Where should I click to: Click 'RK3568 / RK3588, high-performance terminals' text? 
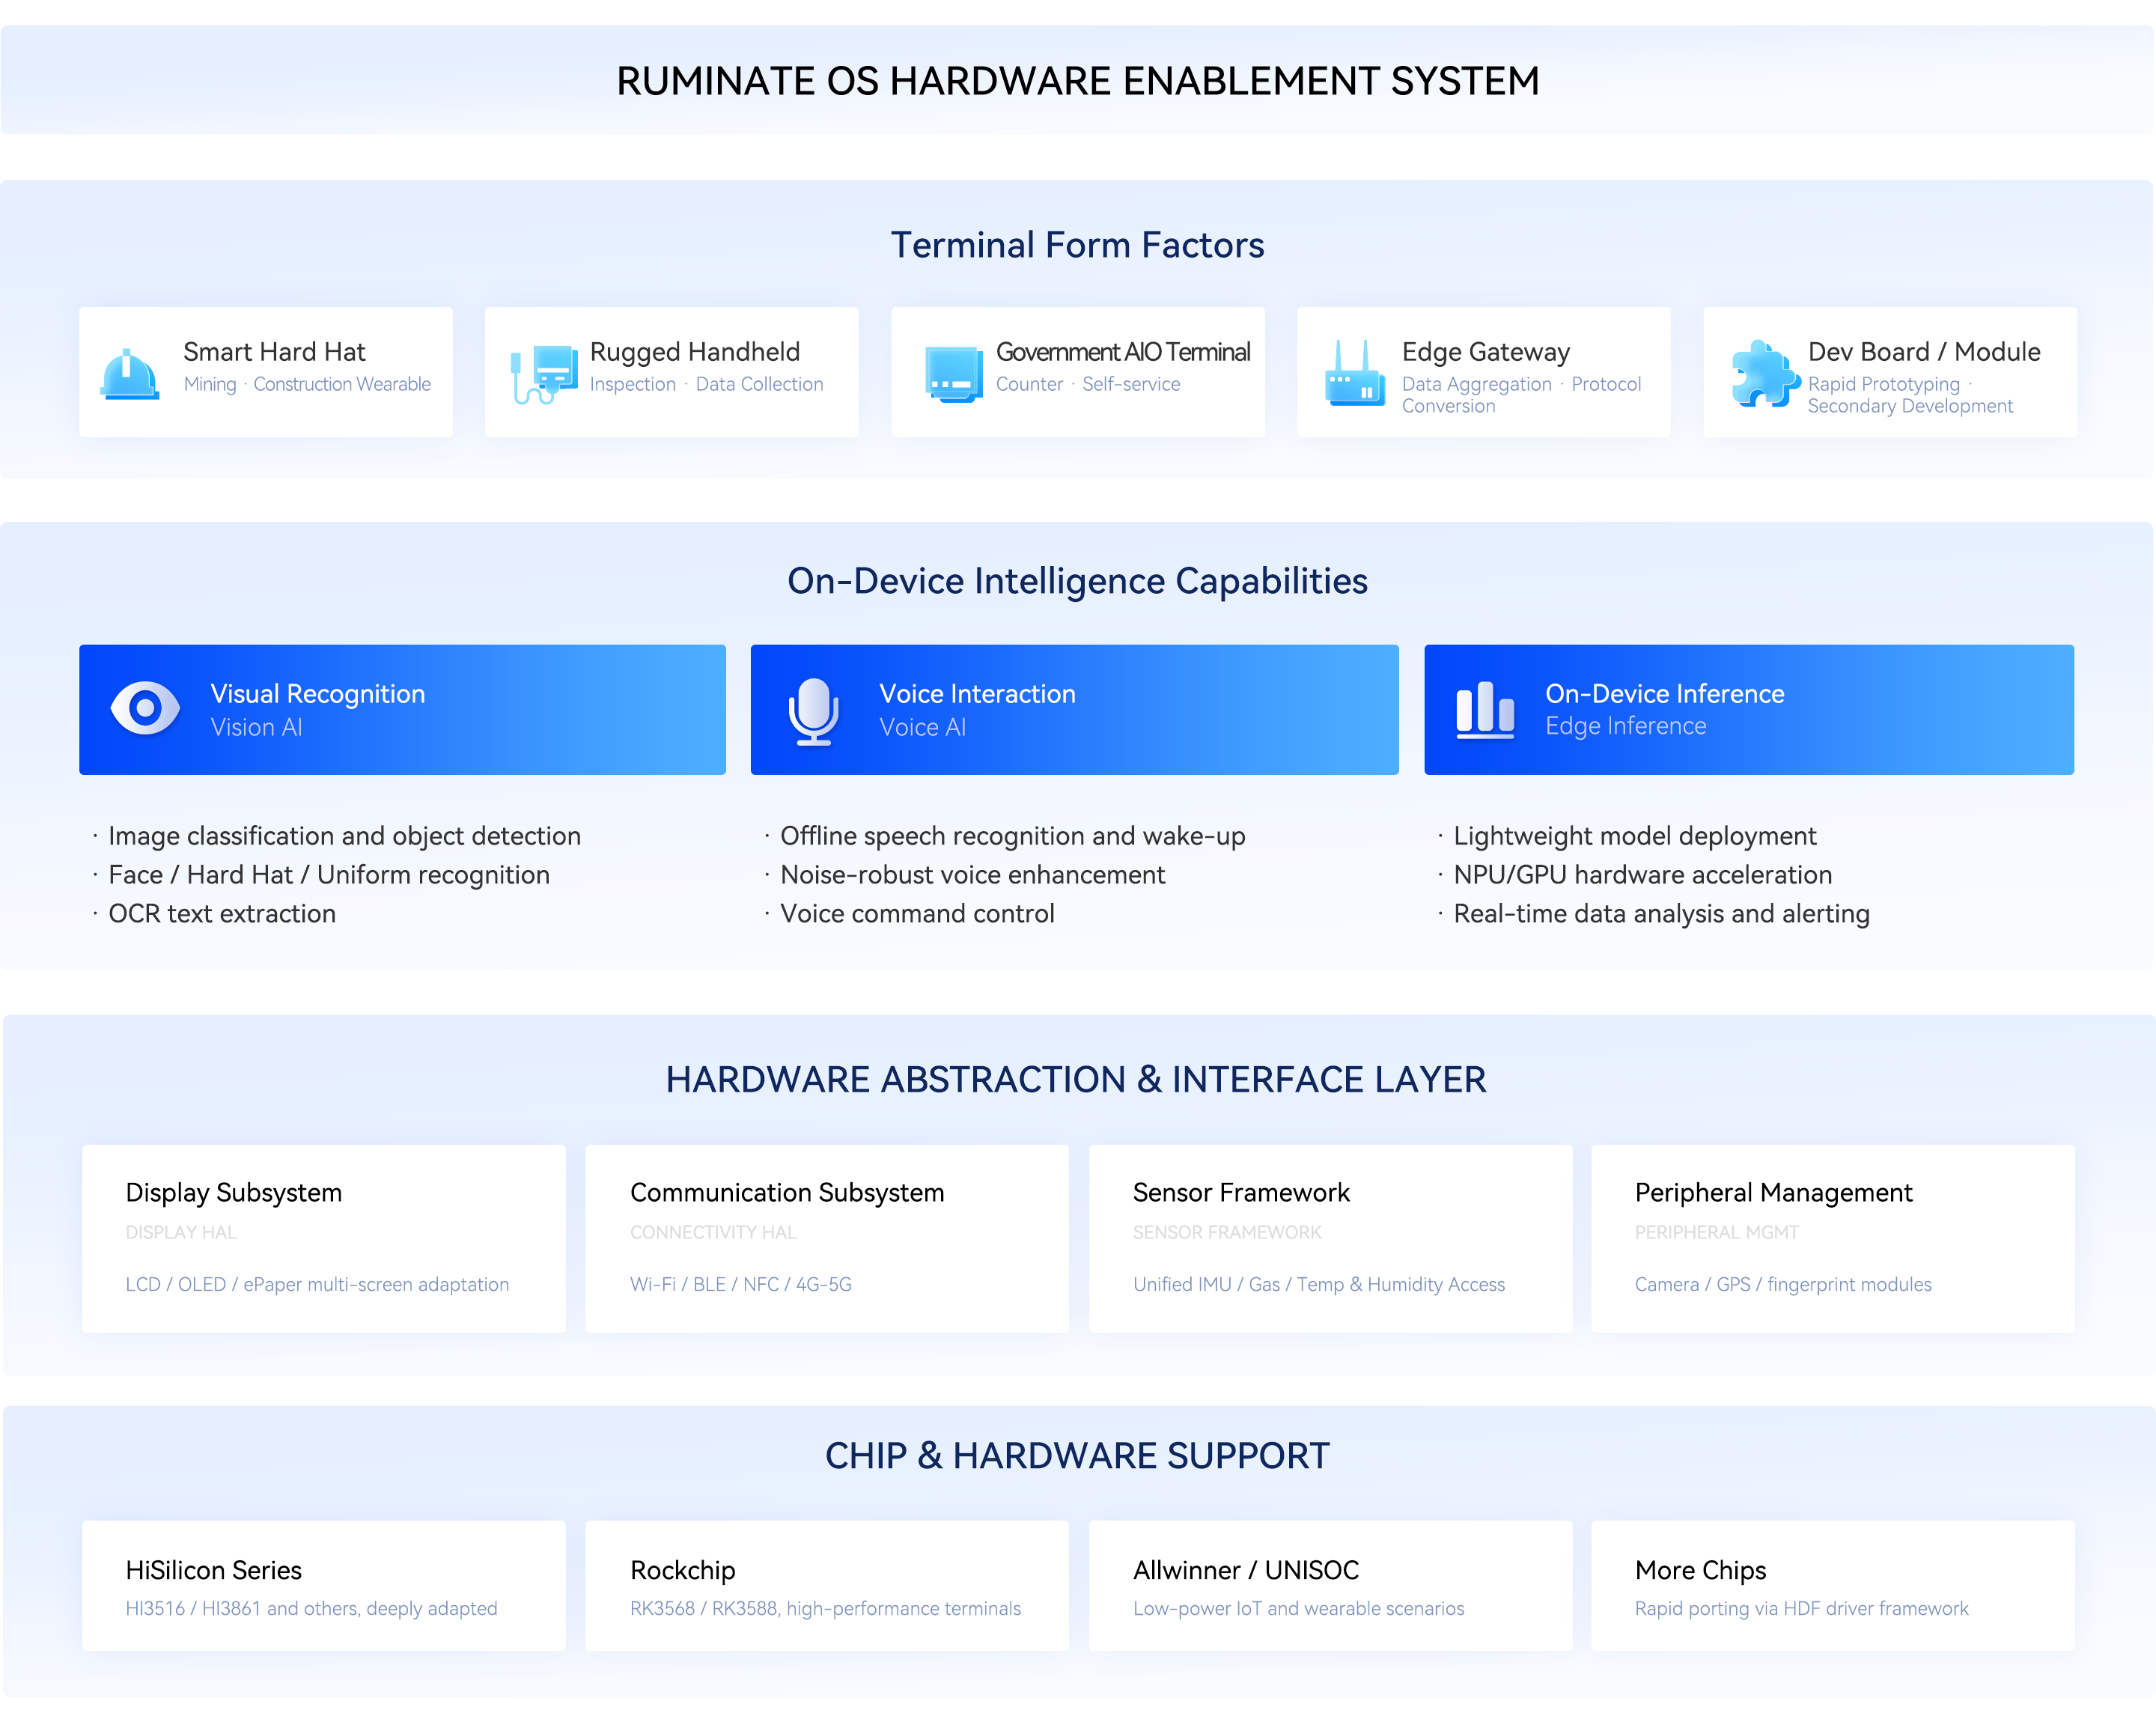pyautogui.click(x=825, y=1608)
